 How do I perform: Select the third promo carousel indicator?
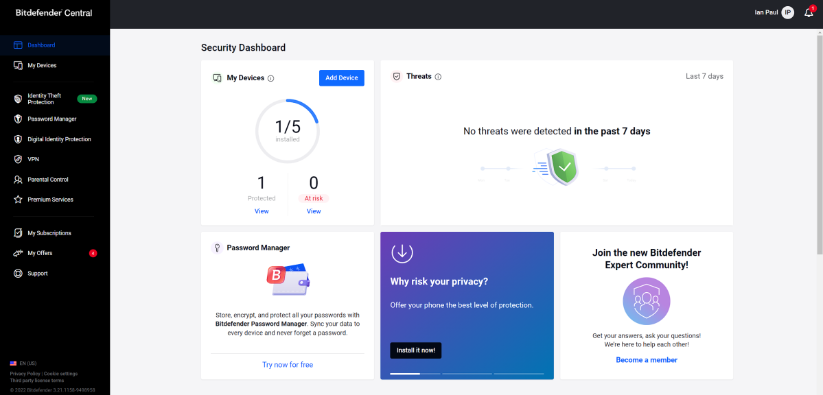(x=518, y=374)
